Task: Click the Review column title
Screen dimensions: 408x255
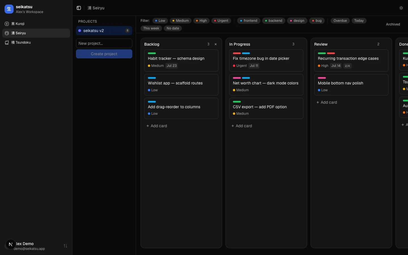Action: click(x=321, y=44)
